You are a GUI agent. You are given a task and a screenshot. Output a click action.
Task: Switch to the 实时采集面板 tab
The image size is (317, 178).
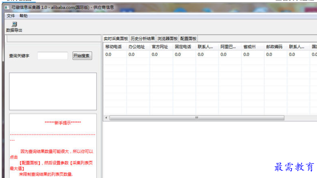[116, 39]
